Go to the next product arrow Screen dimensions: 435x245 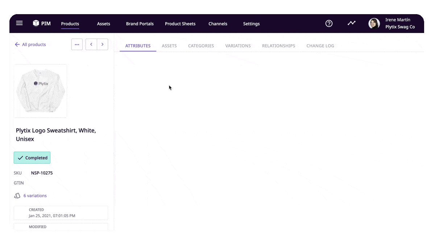point(103,44)
